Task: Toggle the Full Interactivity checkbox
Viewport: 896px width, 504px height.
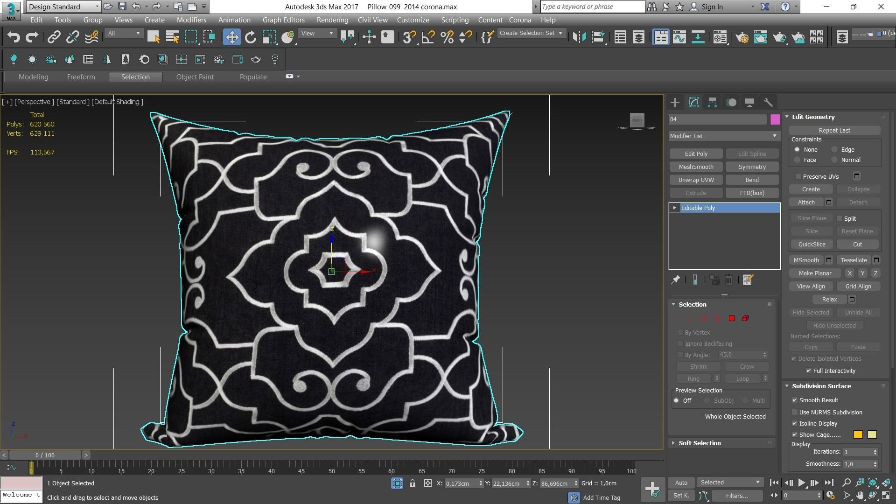Action: (809, 371)
